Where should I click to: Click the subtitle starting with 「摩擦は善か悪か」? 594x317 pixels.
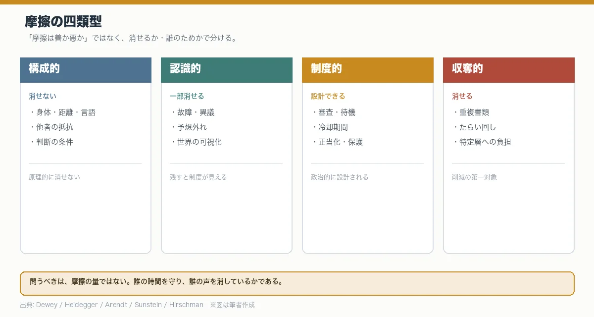point(133,38)
